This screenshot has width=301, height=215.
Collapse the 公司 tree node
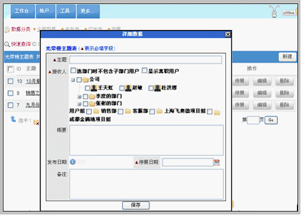(x=73, y=80)
